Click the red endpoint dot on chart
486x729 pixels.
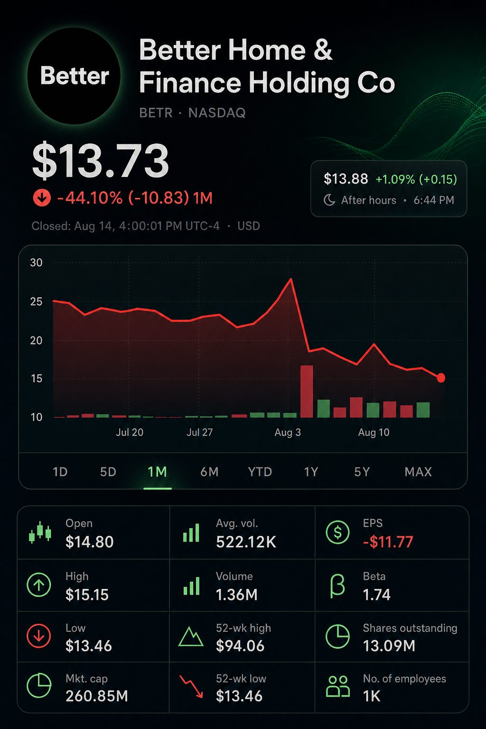441,378
